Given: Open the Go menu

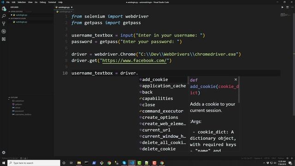Looking at the screenshot, I should click(x=36, y=2).
